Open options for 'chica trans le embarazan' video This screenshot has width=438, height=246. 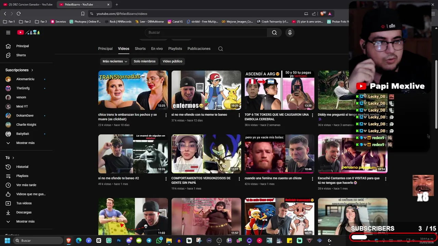point(166,115)
